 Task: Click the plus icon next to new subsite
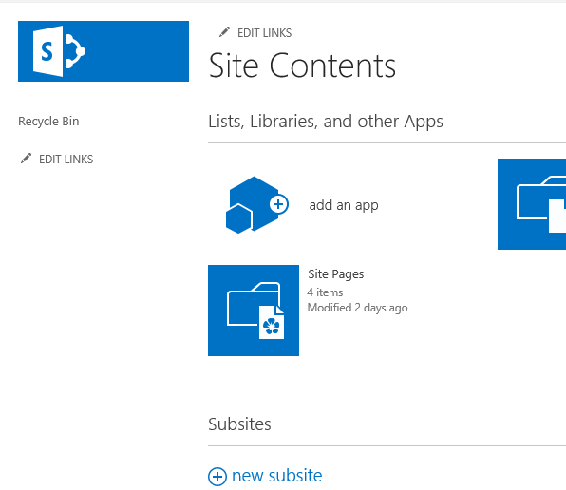[217, 477]
